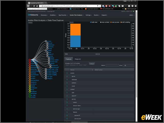Click inside the table Search field
Screen dimensions: 164x123
tap(112, 65)
